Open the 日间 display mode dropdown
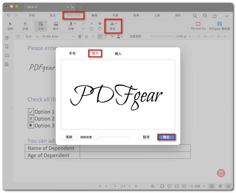The height and width of the screenshot is (193, 236). pyautogui.click(x=198, y=186)
